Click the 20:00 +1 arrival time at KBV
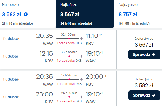This screenshot has height=106, width=162. click(x=96, y=77)
